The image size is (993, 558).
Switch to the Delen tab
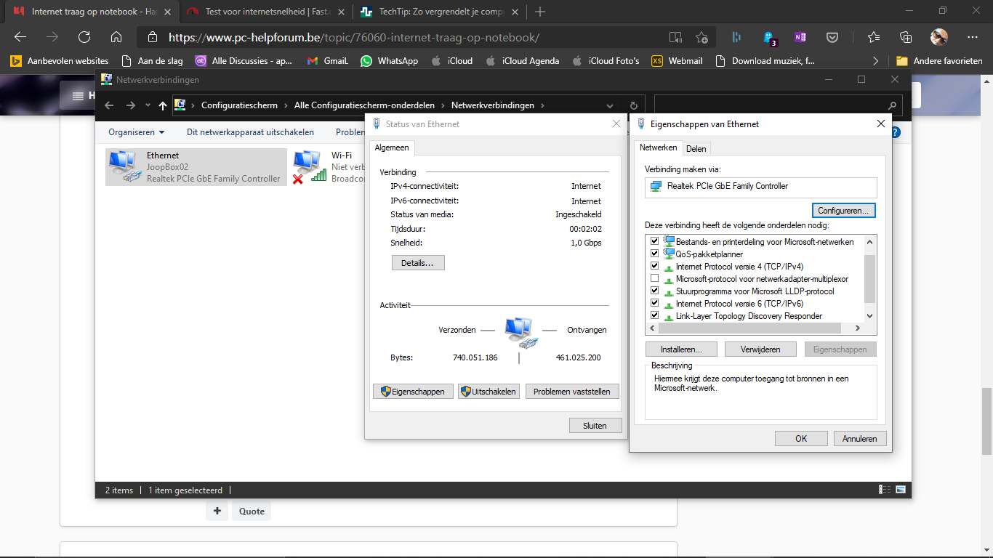[x=696, y=148]
